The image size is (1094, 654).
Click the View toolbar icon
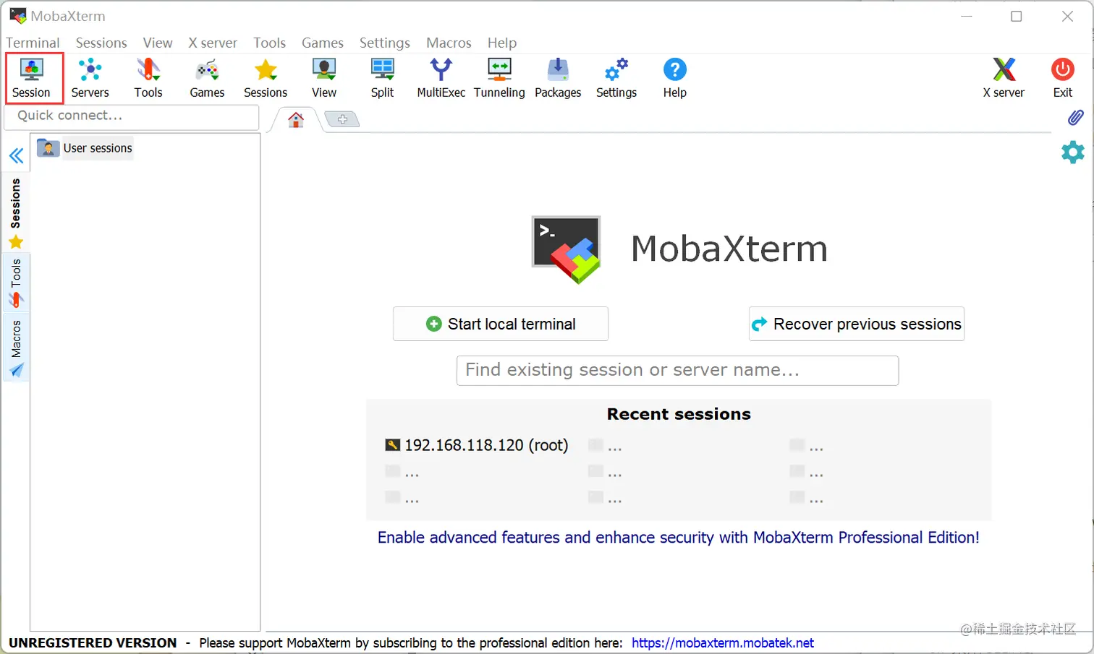(x=324, y=78)
